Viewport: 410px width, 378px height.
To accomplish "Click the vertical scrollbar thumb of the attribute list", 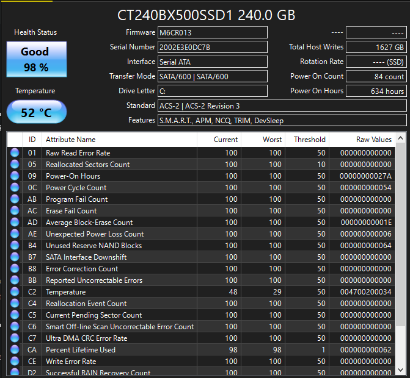I will (400, 234).
